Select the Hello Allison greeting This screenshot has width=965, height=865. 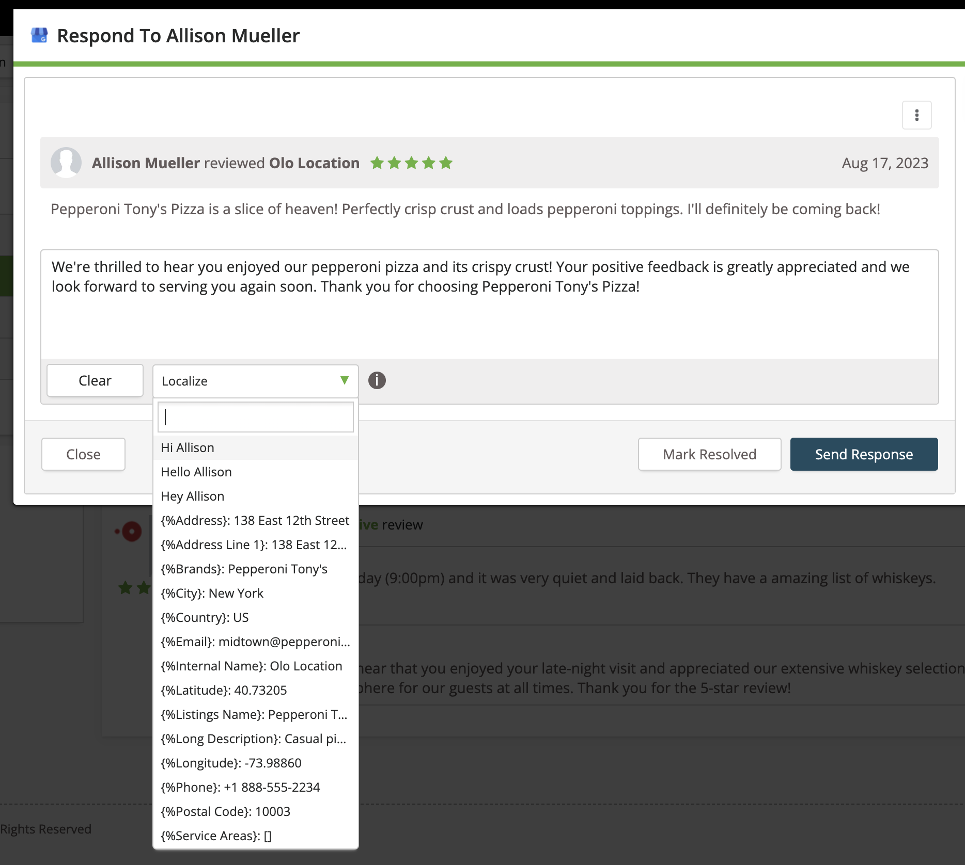pyautogui.click(x=256, y=472)
